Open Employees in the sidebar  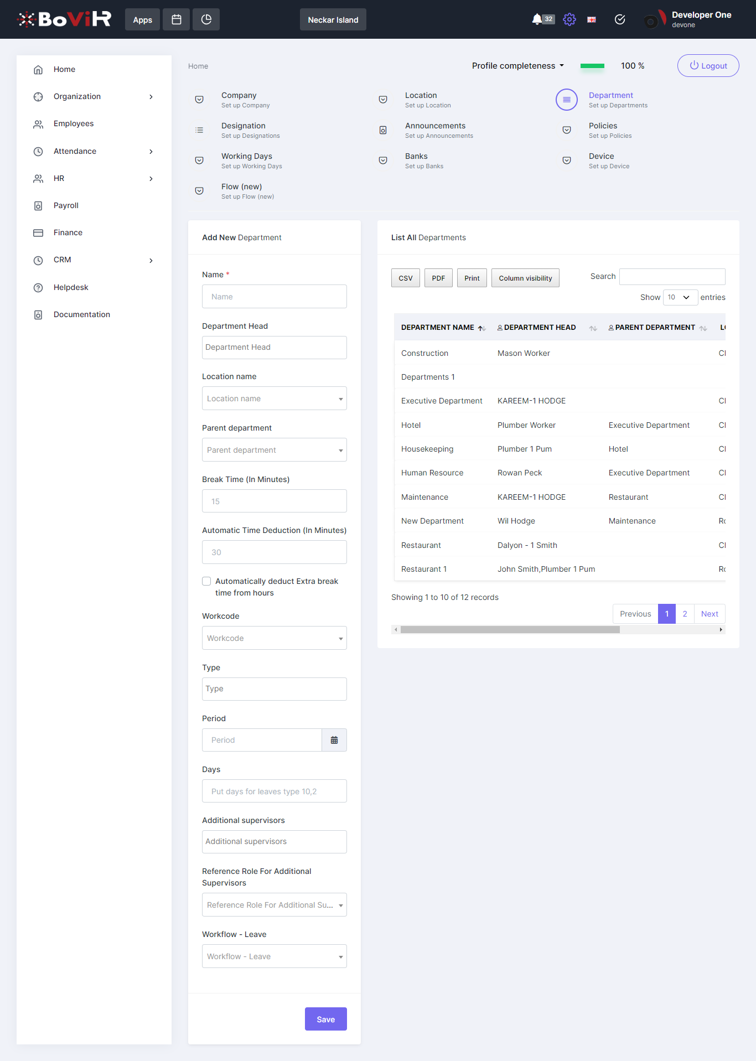(x=74, y=123)
